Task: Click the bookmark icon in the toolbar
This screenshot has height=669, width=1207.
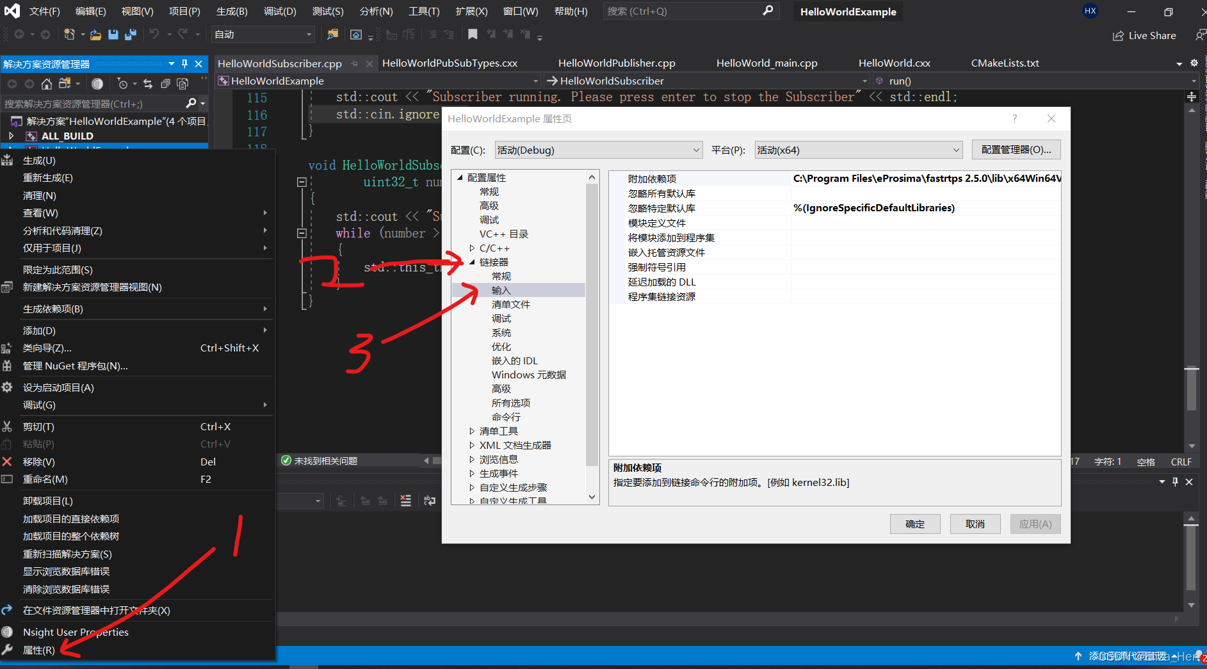Action: pyautogui.click(x=473, y=35)
